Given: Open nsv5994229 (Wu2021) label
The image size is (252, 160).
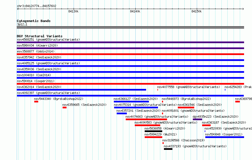Looking at the screenshot, I should tap(161, 134).
